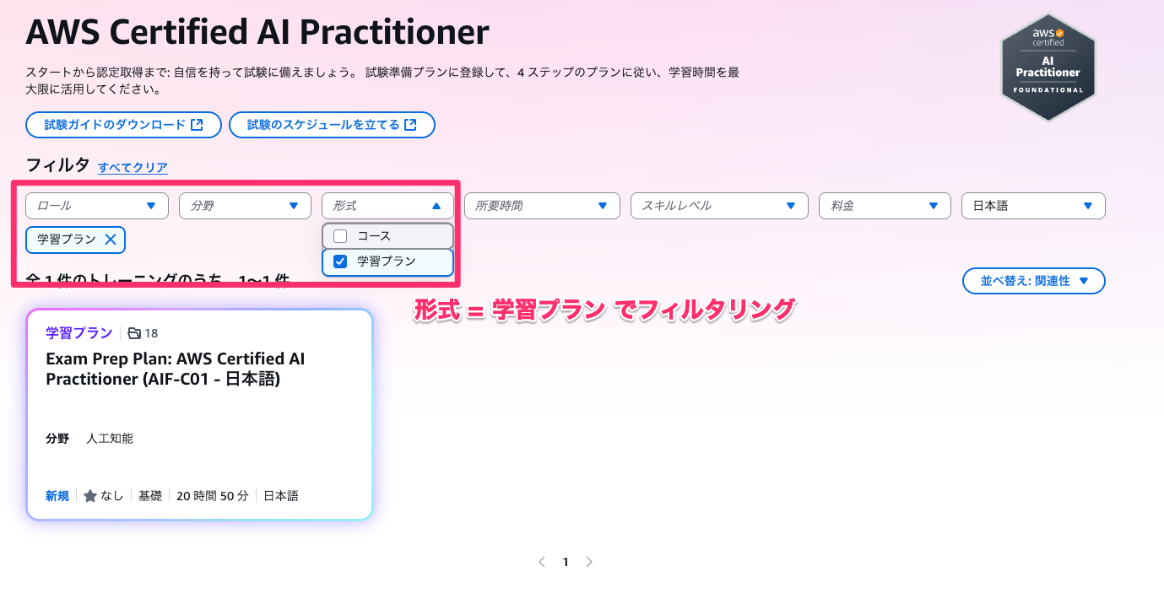Collapse the 形式 filter dropdown
The height and width of the screenshot is (604, 1164).
tap(387, 206)
